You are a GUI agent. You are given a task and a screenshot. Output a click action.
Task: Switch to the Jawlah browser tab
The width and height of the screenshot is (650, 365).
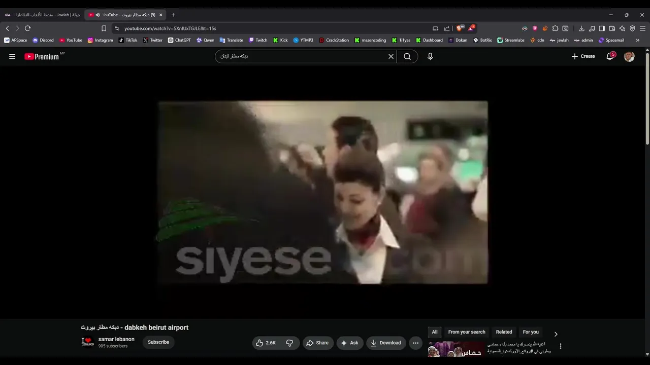click(43, 15)
